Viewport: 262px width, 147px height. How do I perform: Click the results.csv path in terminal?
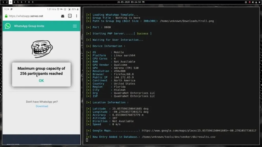178,137
